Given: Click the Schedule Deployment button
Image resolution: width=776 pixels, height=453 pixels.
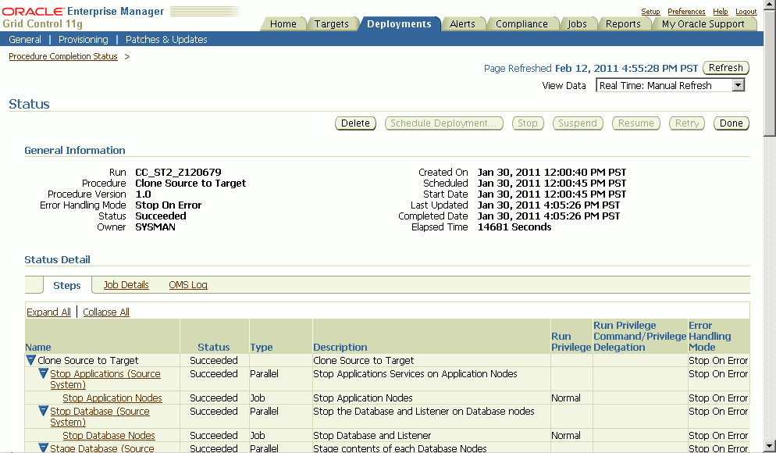Looking at the screenshot, I should pos(444,123).
